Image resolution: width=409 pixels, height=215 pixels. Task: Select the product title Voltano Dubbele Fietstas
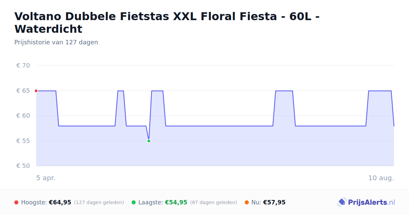[x=167, y=23]
